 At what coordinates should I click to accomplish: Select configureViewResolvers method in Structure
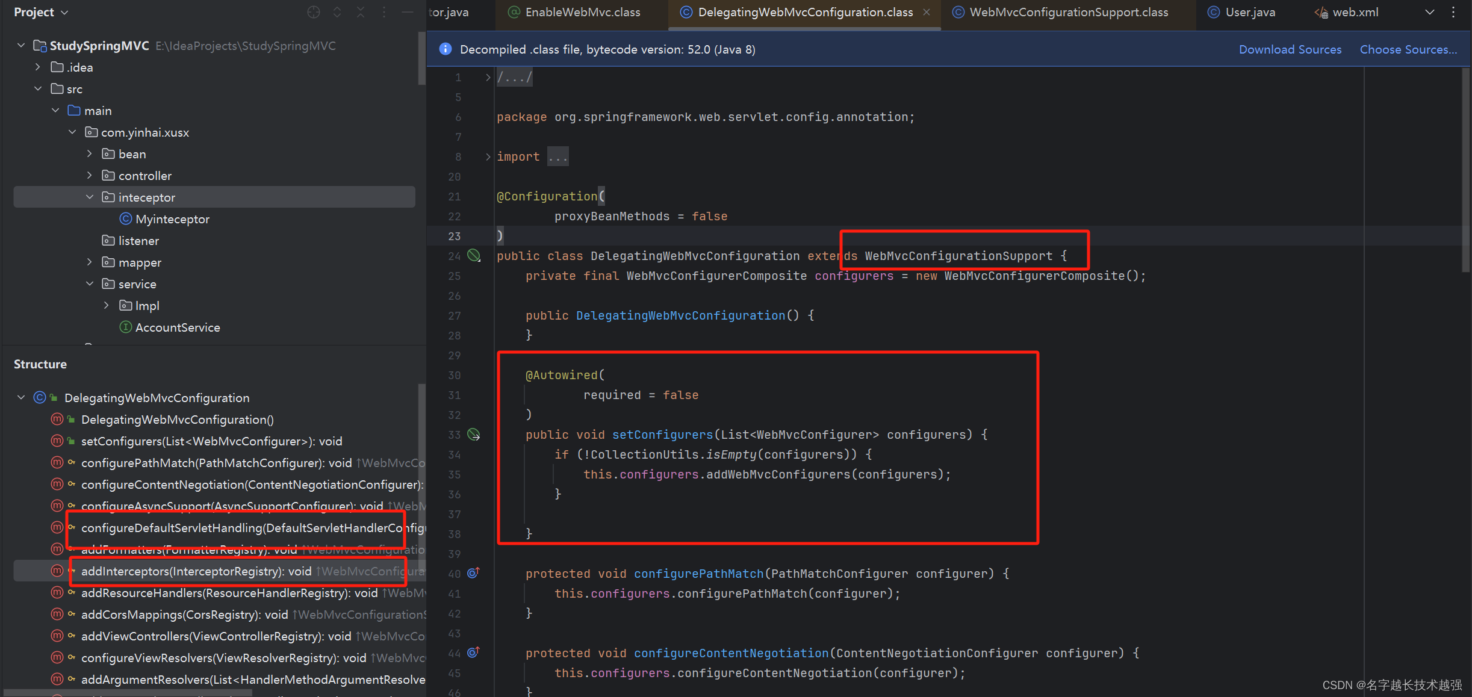(x=223, y=658)
